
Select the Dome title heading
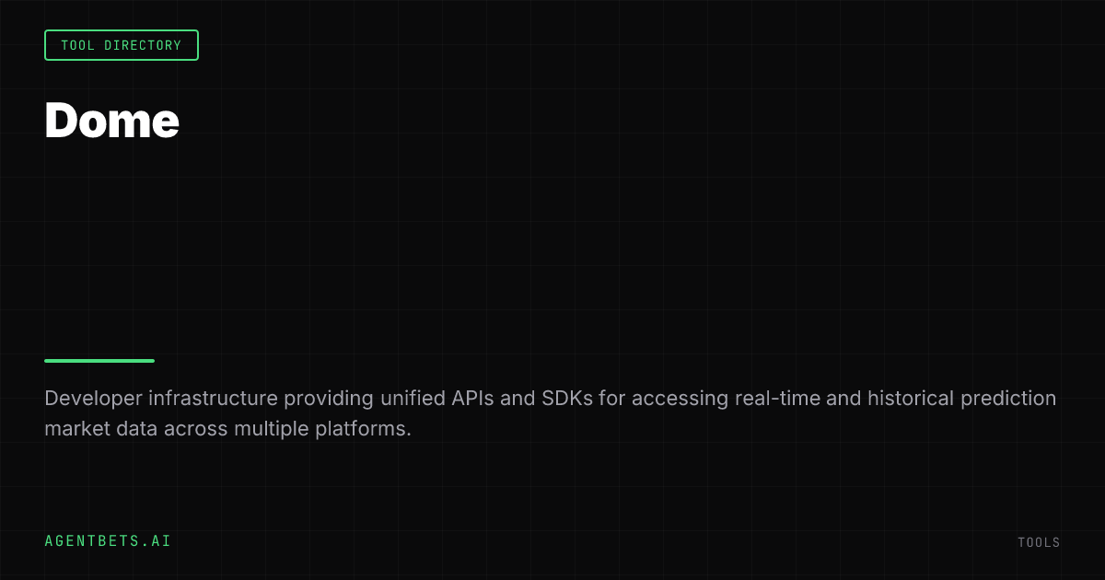111,120
